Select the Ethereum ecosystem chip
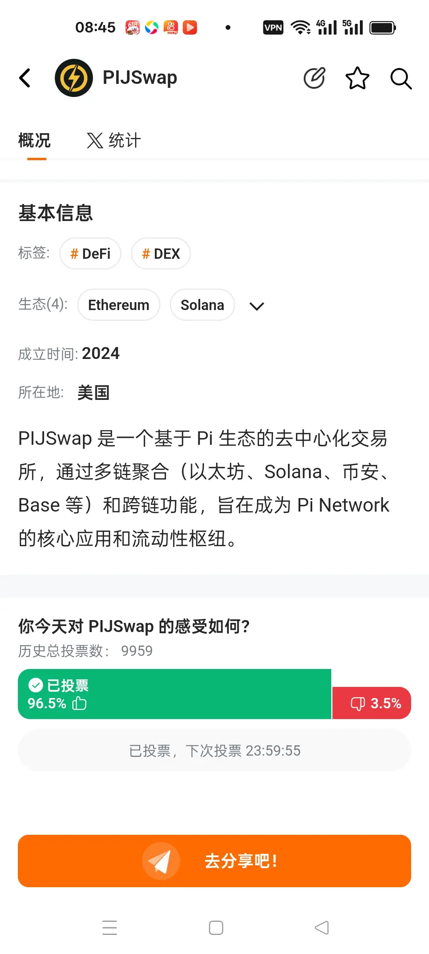Viewport: 429px width, 954px height. [x=119, y=305]
